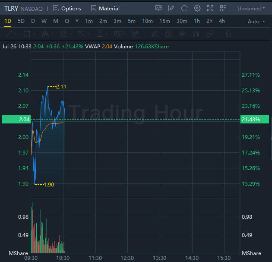The image size is (272, 262).
Task: Switch to the M monthly timeframe
Action: coord(56,21)
